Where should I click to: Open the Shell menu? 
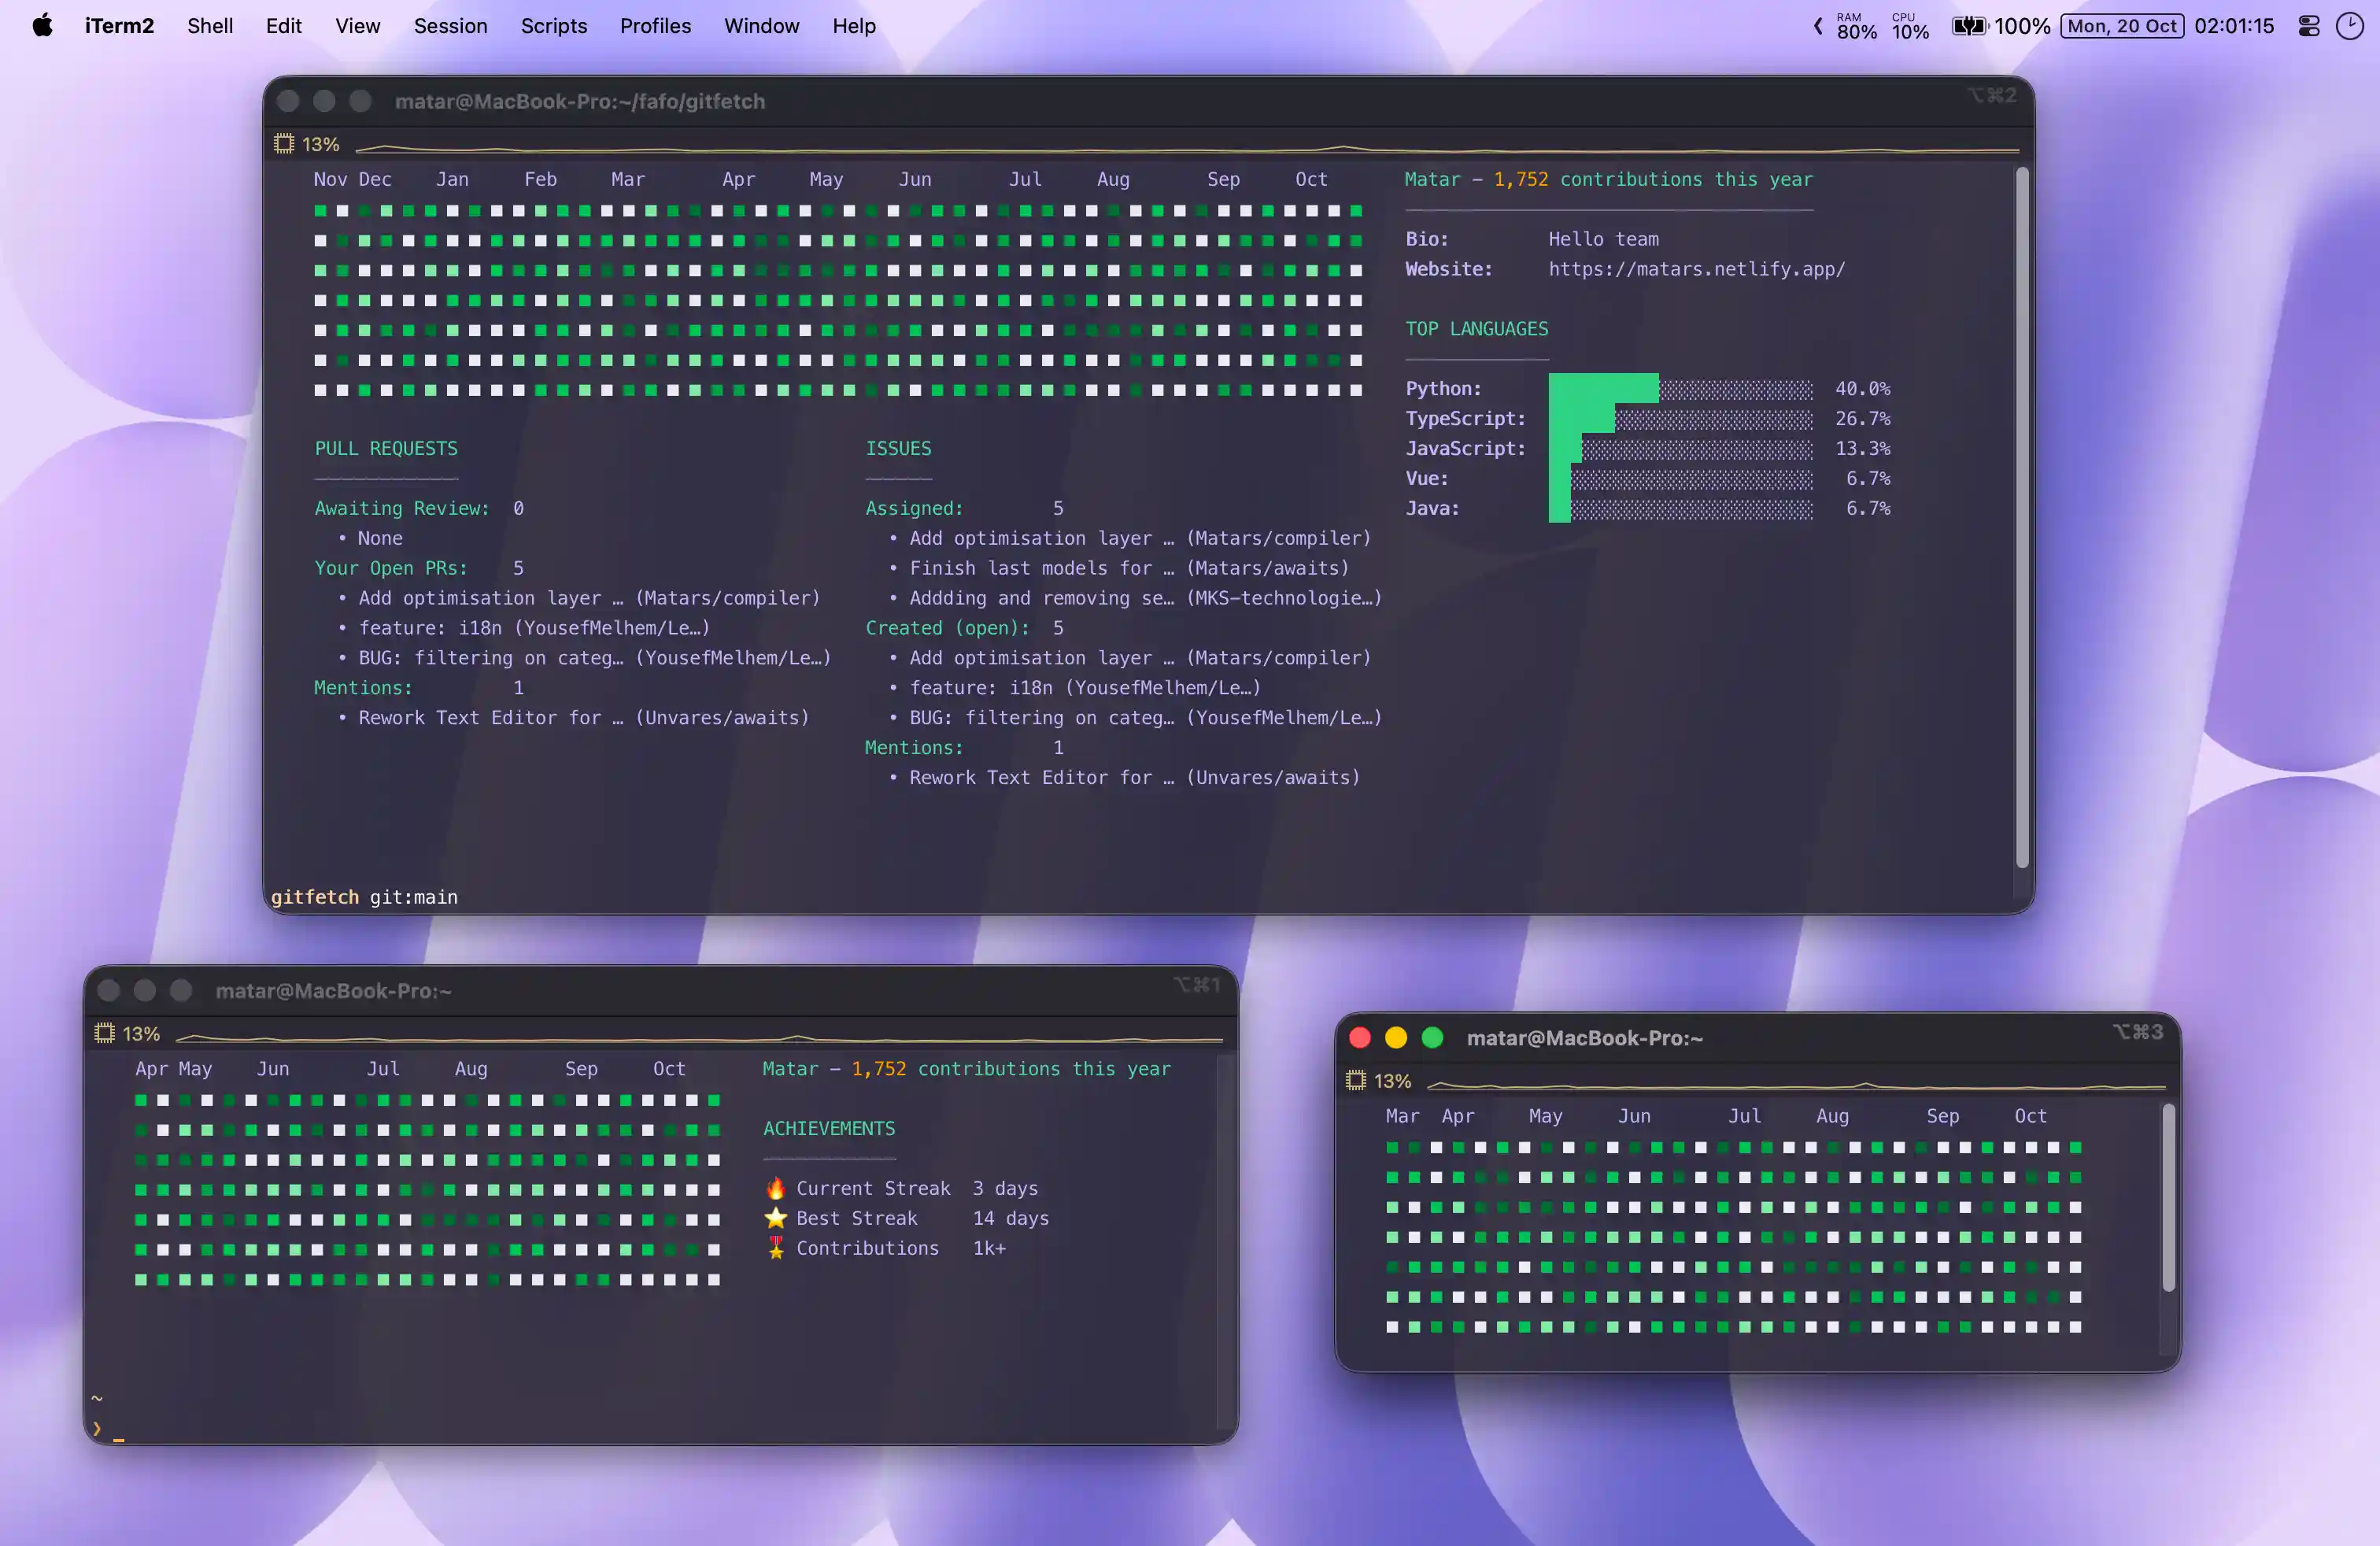coord(210,25)
